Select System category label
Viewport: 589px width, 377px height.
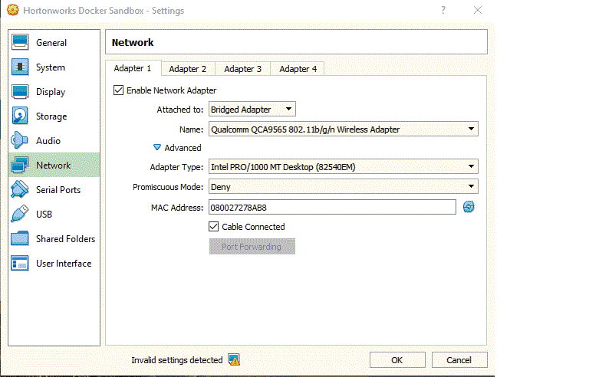tap(51, 67)
